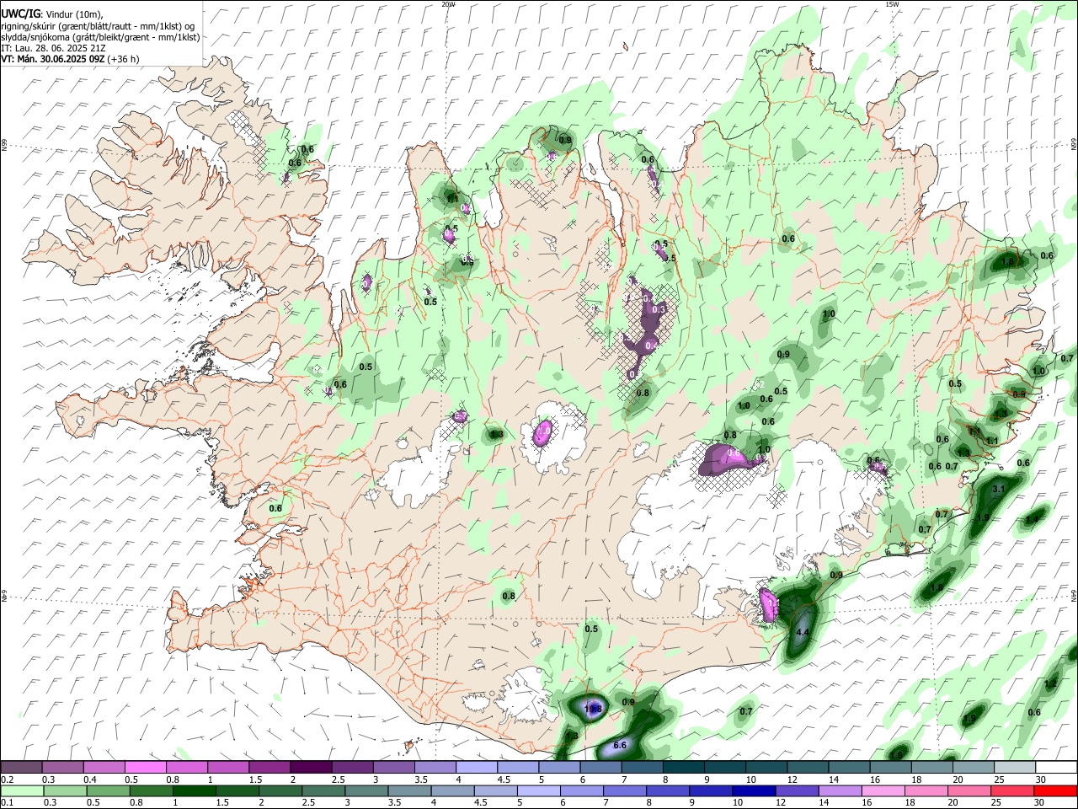This screenshot has height=809, width=1078.
Task: Click the pale lavender 4 mm sleet swatch
Action: (x=477, y=768)
